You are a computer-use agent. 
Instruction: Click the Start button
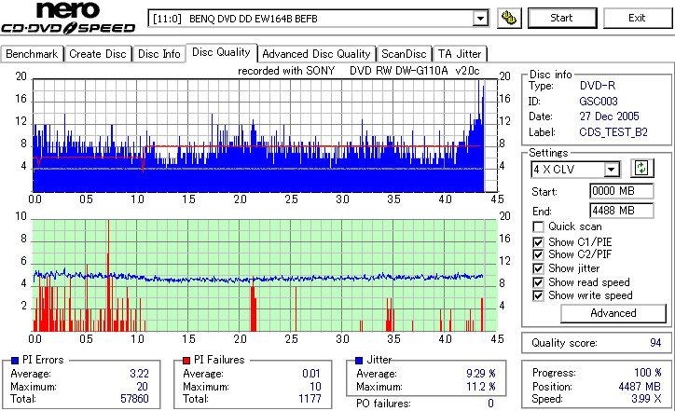tap(562, 18)
